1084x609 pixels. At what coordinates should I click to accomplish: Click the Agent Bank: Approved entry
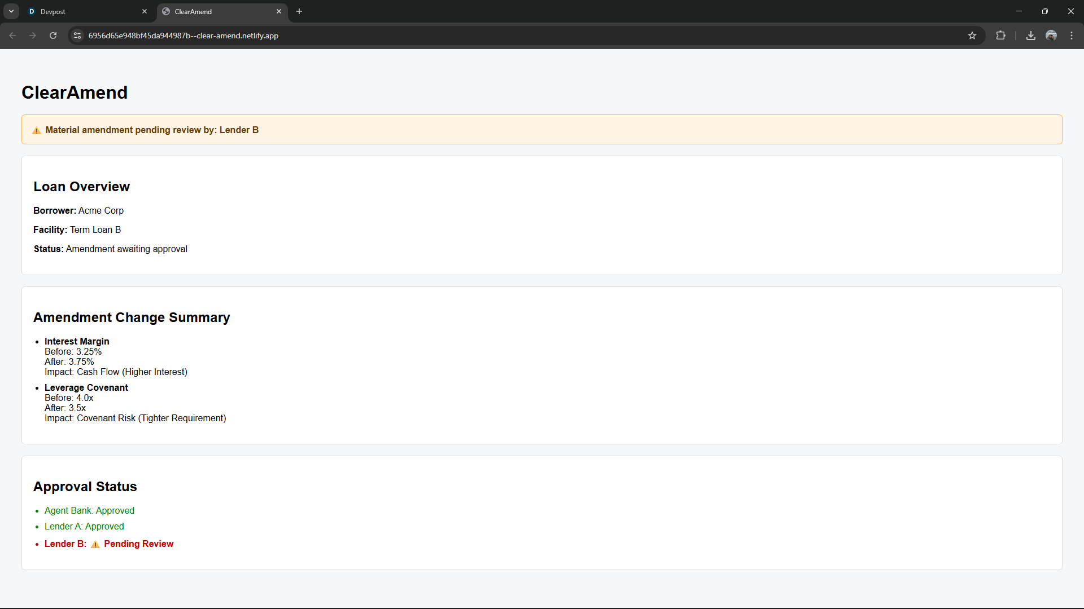click(89, 510)
